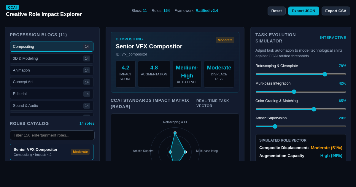The height and width of the screenshot is (187, 356).
Task: Click the ID: vfx_compositor text
Action: [131, 54]
